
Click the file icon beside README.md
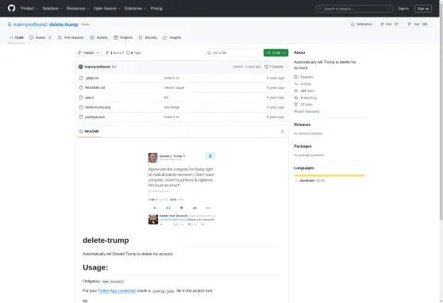81,88
